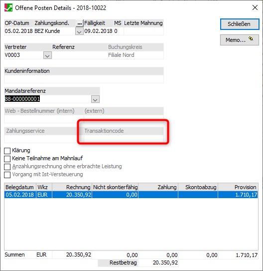Click the Web-Bestellnummer (intern) field
Viewport: 263px width, 271px height.
click(44, 119)
